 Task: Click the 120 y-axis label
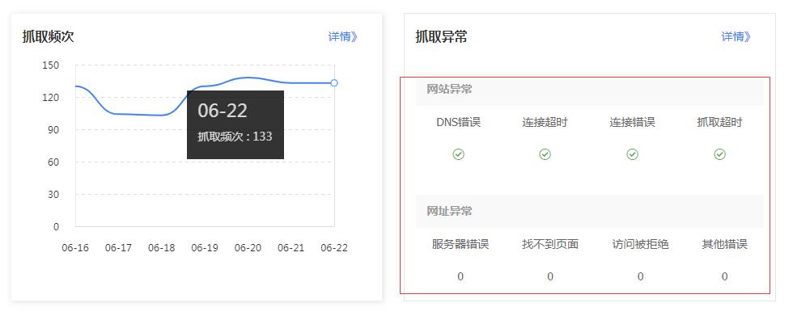pos(50,98)
